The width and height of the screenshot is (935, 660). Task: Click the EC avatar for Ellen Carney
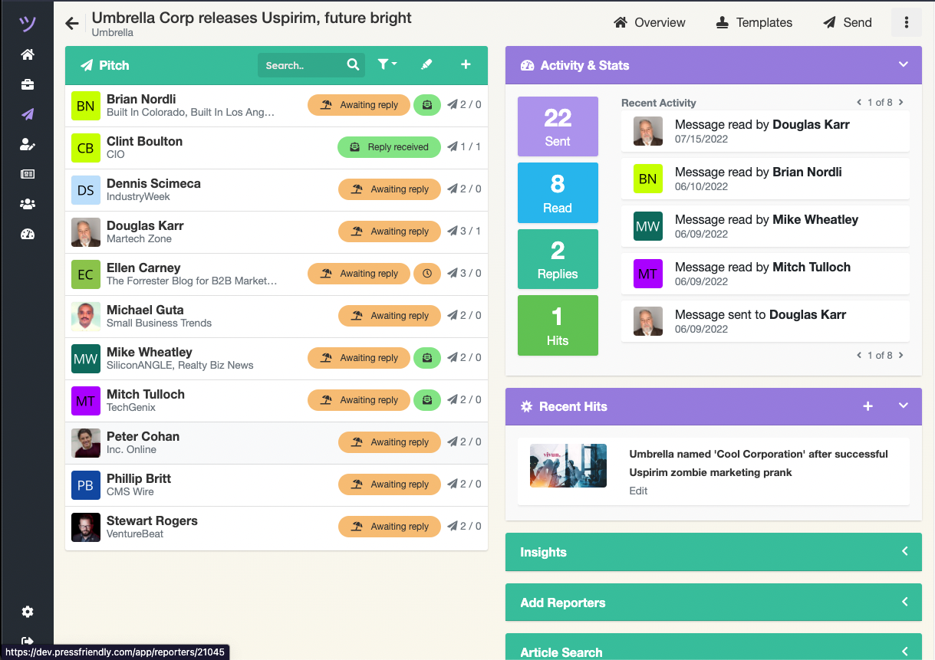point(86,274)
